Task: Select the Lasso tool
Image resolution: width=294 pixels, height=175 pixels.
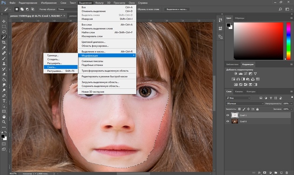Action: coord(4,32)
